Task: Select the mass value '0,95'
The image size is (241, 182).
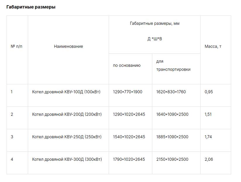Action: (x=209, y=92)
